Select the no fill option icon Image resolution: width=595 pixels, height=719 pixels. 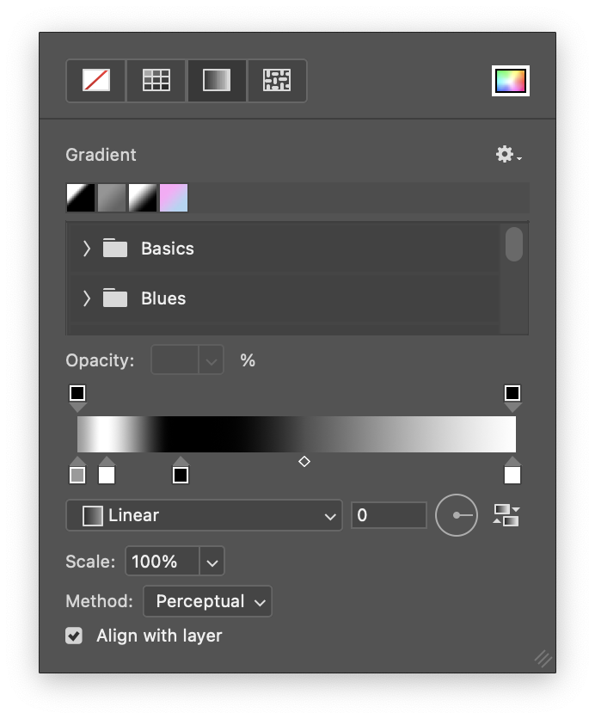tap(95, 81)
